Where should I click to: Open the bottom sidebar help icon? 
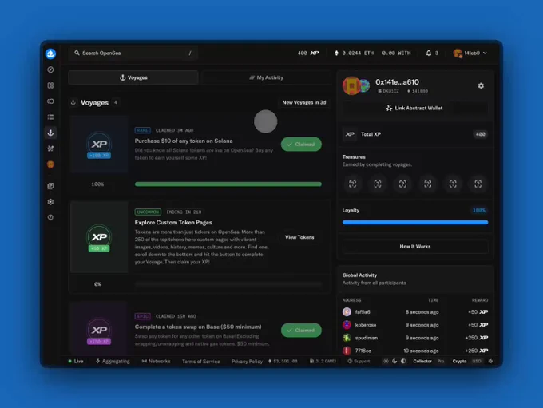point(50,217)
